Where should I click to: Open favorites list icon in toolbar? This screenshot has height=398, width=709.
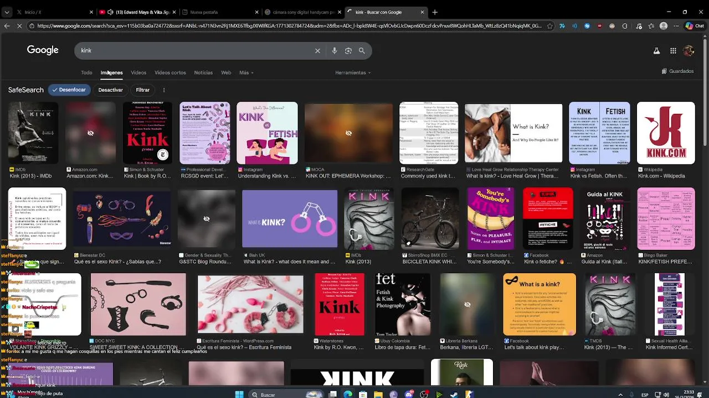[651, 25]
